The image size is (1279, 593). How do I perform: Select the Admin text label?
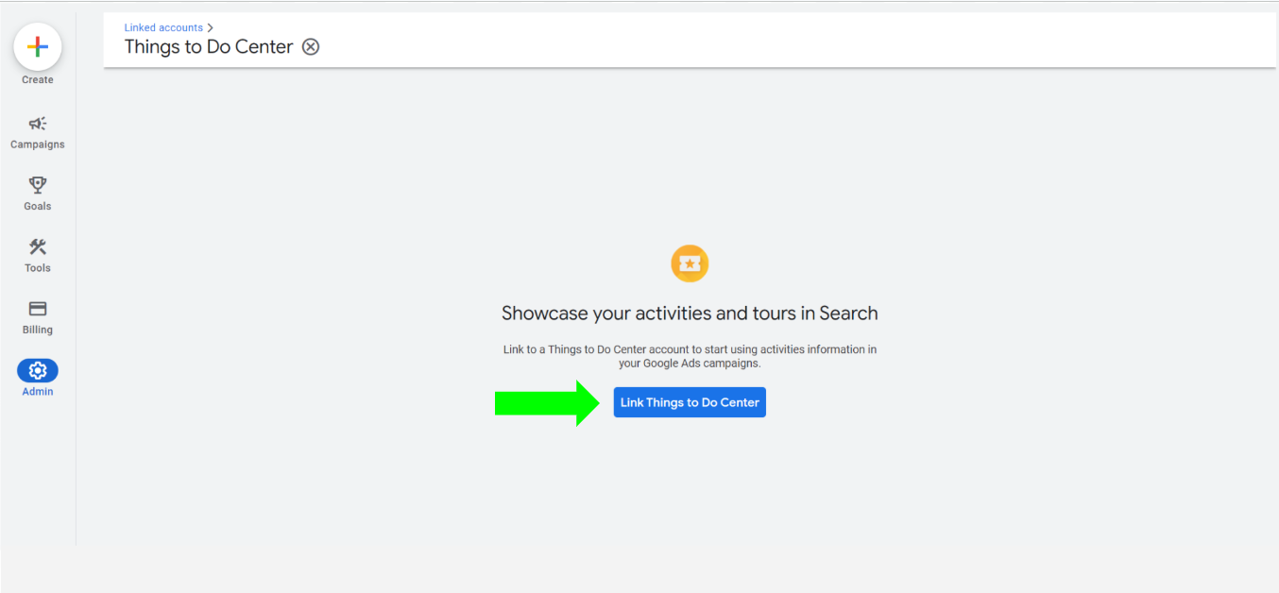click(38, 392)
